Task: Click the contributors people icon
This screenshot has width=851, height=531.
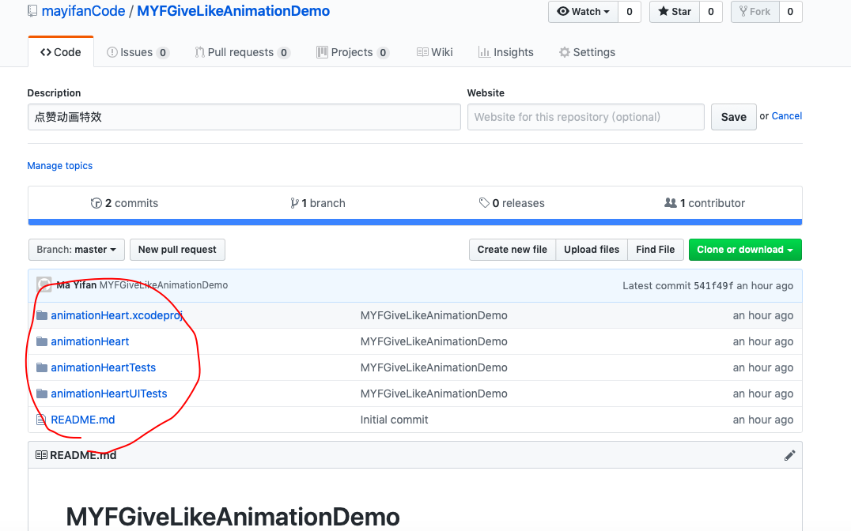Action: click(x=670, y=203)
